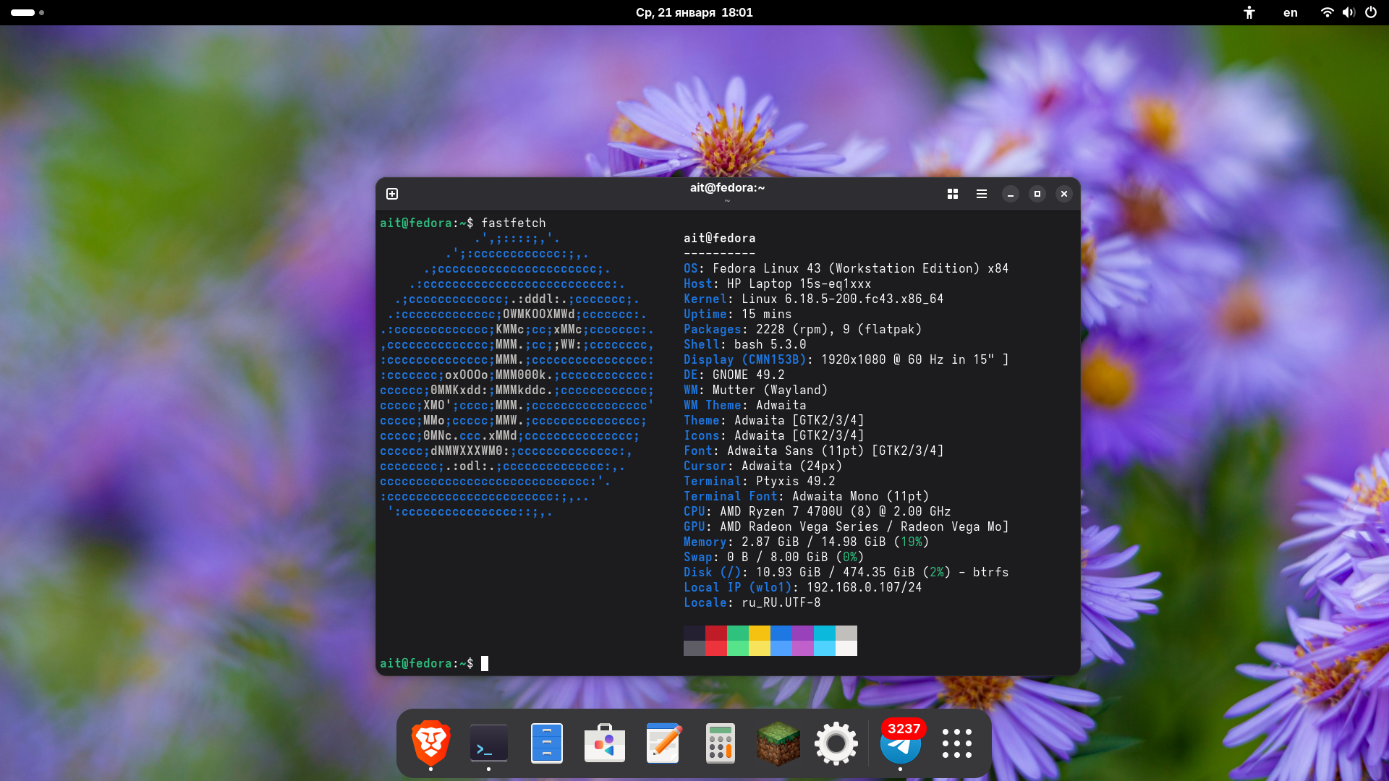Open the accessibility menu in top bar
1389x781 pixels.
pos(1249,12)
